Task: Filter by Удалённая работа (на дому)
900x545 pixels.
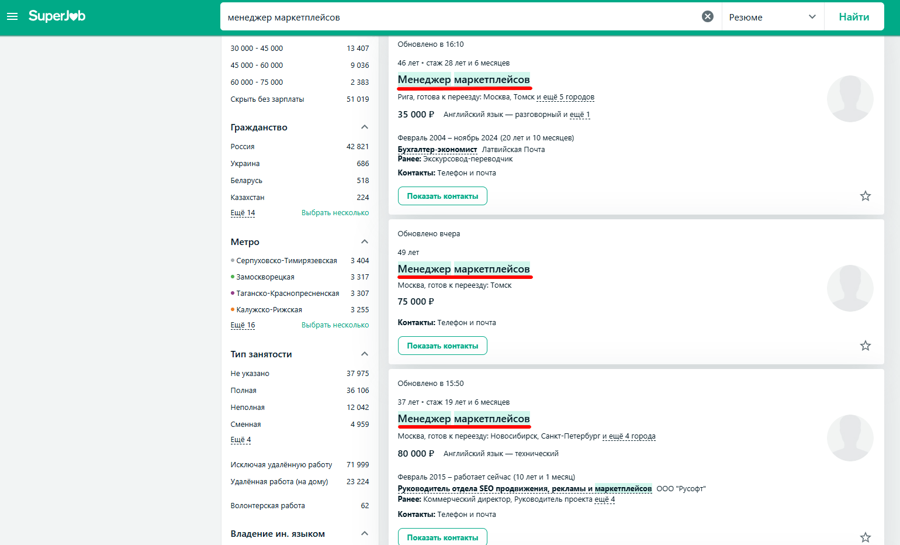Action: [x=279, y=482]
